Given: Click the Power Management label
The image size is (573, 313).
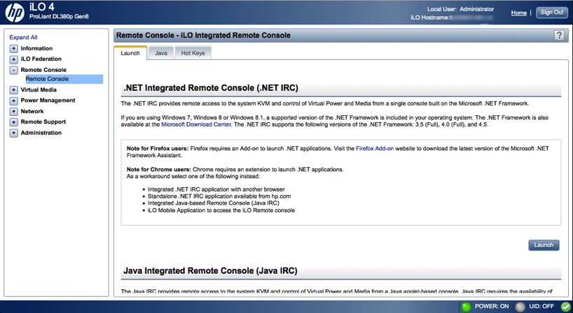Looking at the screenshot, I should (48, 100).
